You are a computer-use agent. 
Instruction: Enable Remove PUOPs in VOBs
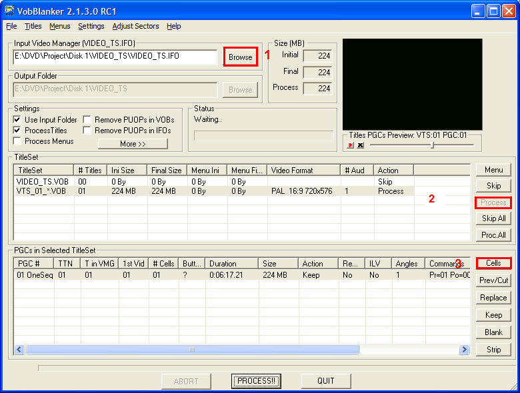point(87,120)
